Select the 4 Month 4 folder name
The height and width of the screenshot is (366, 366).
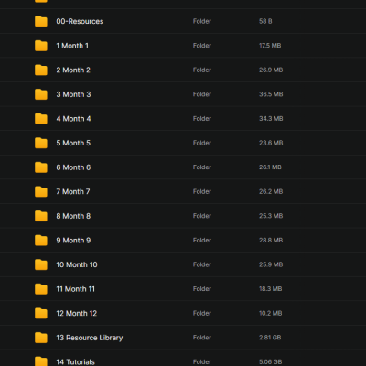coord(73,119)
